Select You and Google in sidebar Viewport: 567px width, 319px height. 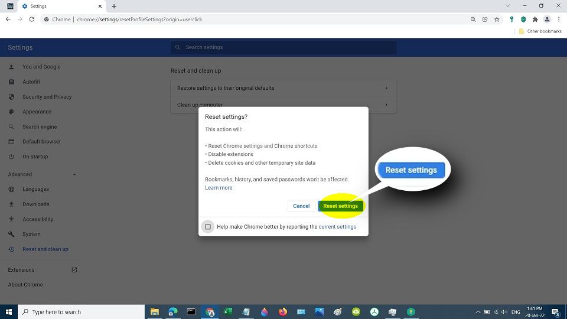(x=41, y=67)
